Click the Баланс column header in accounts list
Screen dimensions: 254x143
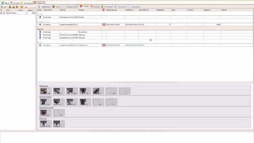(31, 10)
